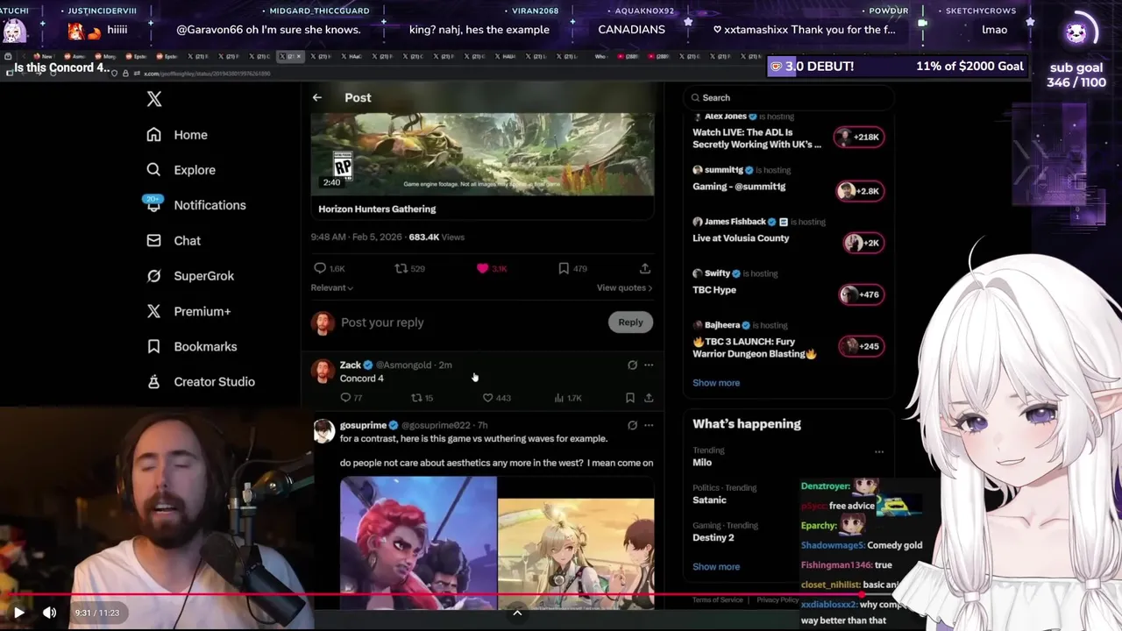Open Bookmarks in X sidebar
This screenshot has height=631, width=1122.
point(191,346)
